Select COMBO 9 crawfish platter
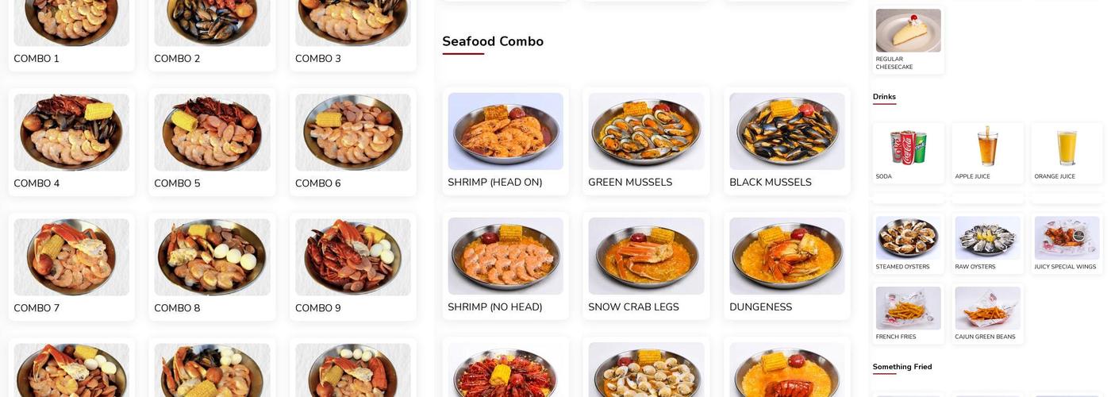Viewport: 1111px width, 397px height. (353, 267)
